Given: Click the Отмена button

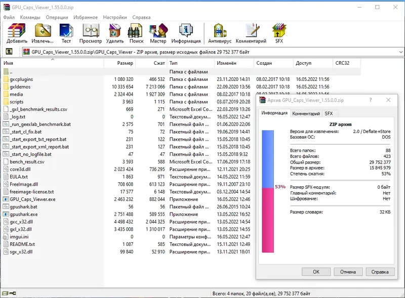Looking at the screenshot, I should [x=348, y=272].
